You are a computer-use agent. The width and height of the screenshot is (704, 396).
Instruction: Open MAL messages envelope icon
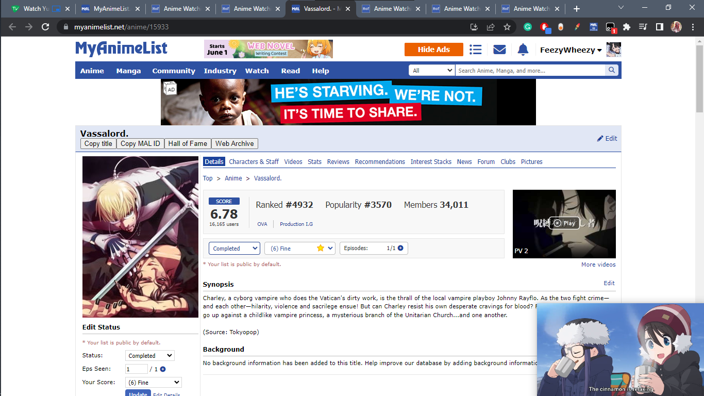pos(499,49)
